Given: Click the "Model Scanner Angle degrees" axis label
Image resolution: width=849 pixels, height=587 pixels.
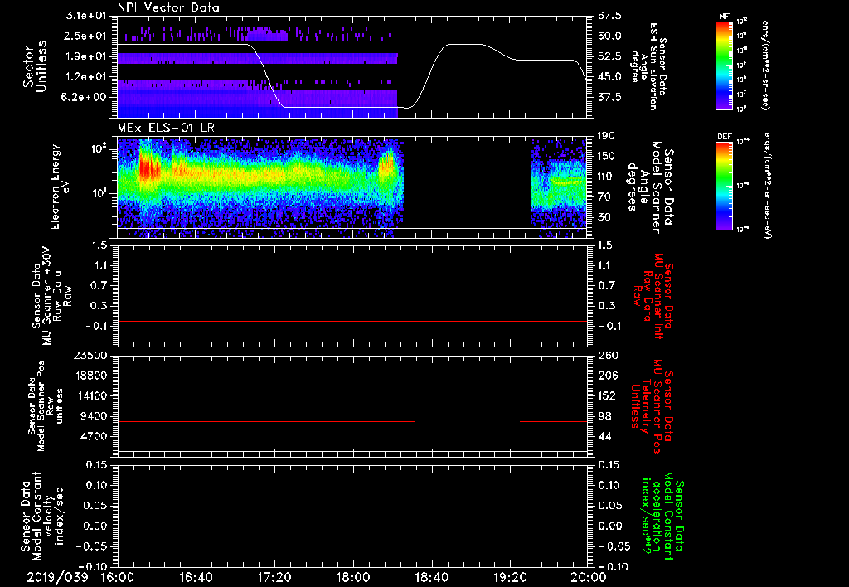Looking at the screenshot, I should [650, 187].
